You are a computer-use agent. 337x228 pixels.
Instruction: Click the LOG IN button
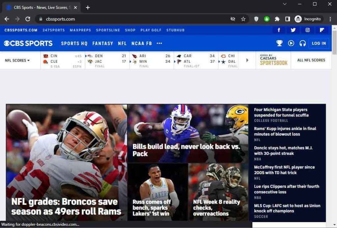tap(318, 43)
